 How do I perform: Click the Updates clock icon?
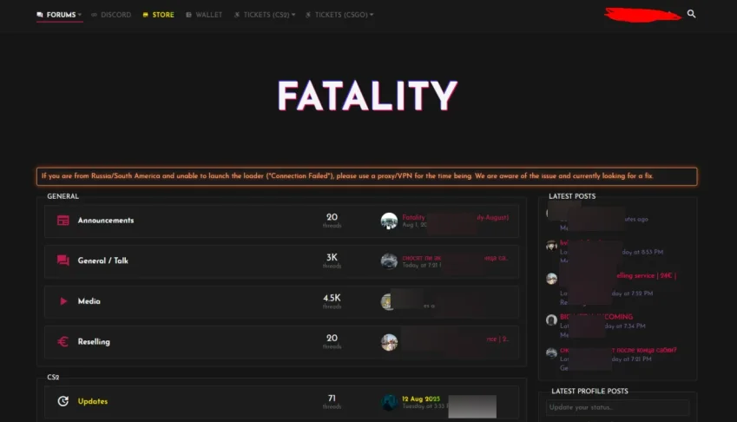click(63, 401)
